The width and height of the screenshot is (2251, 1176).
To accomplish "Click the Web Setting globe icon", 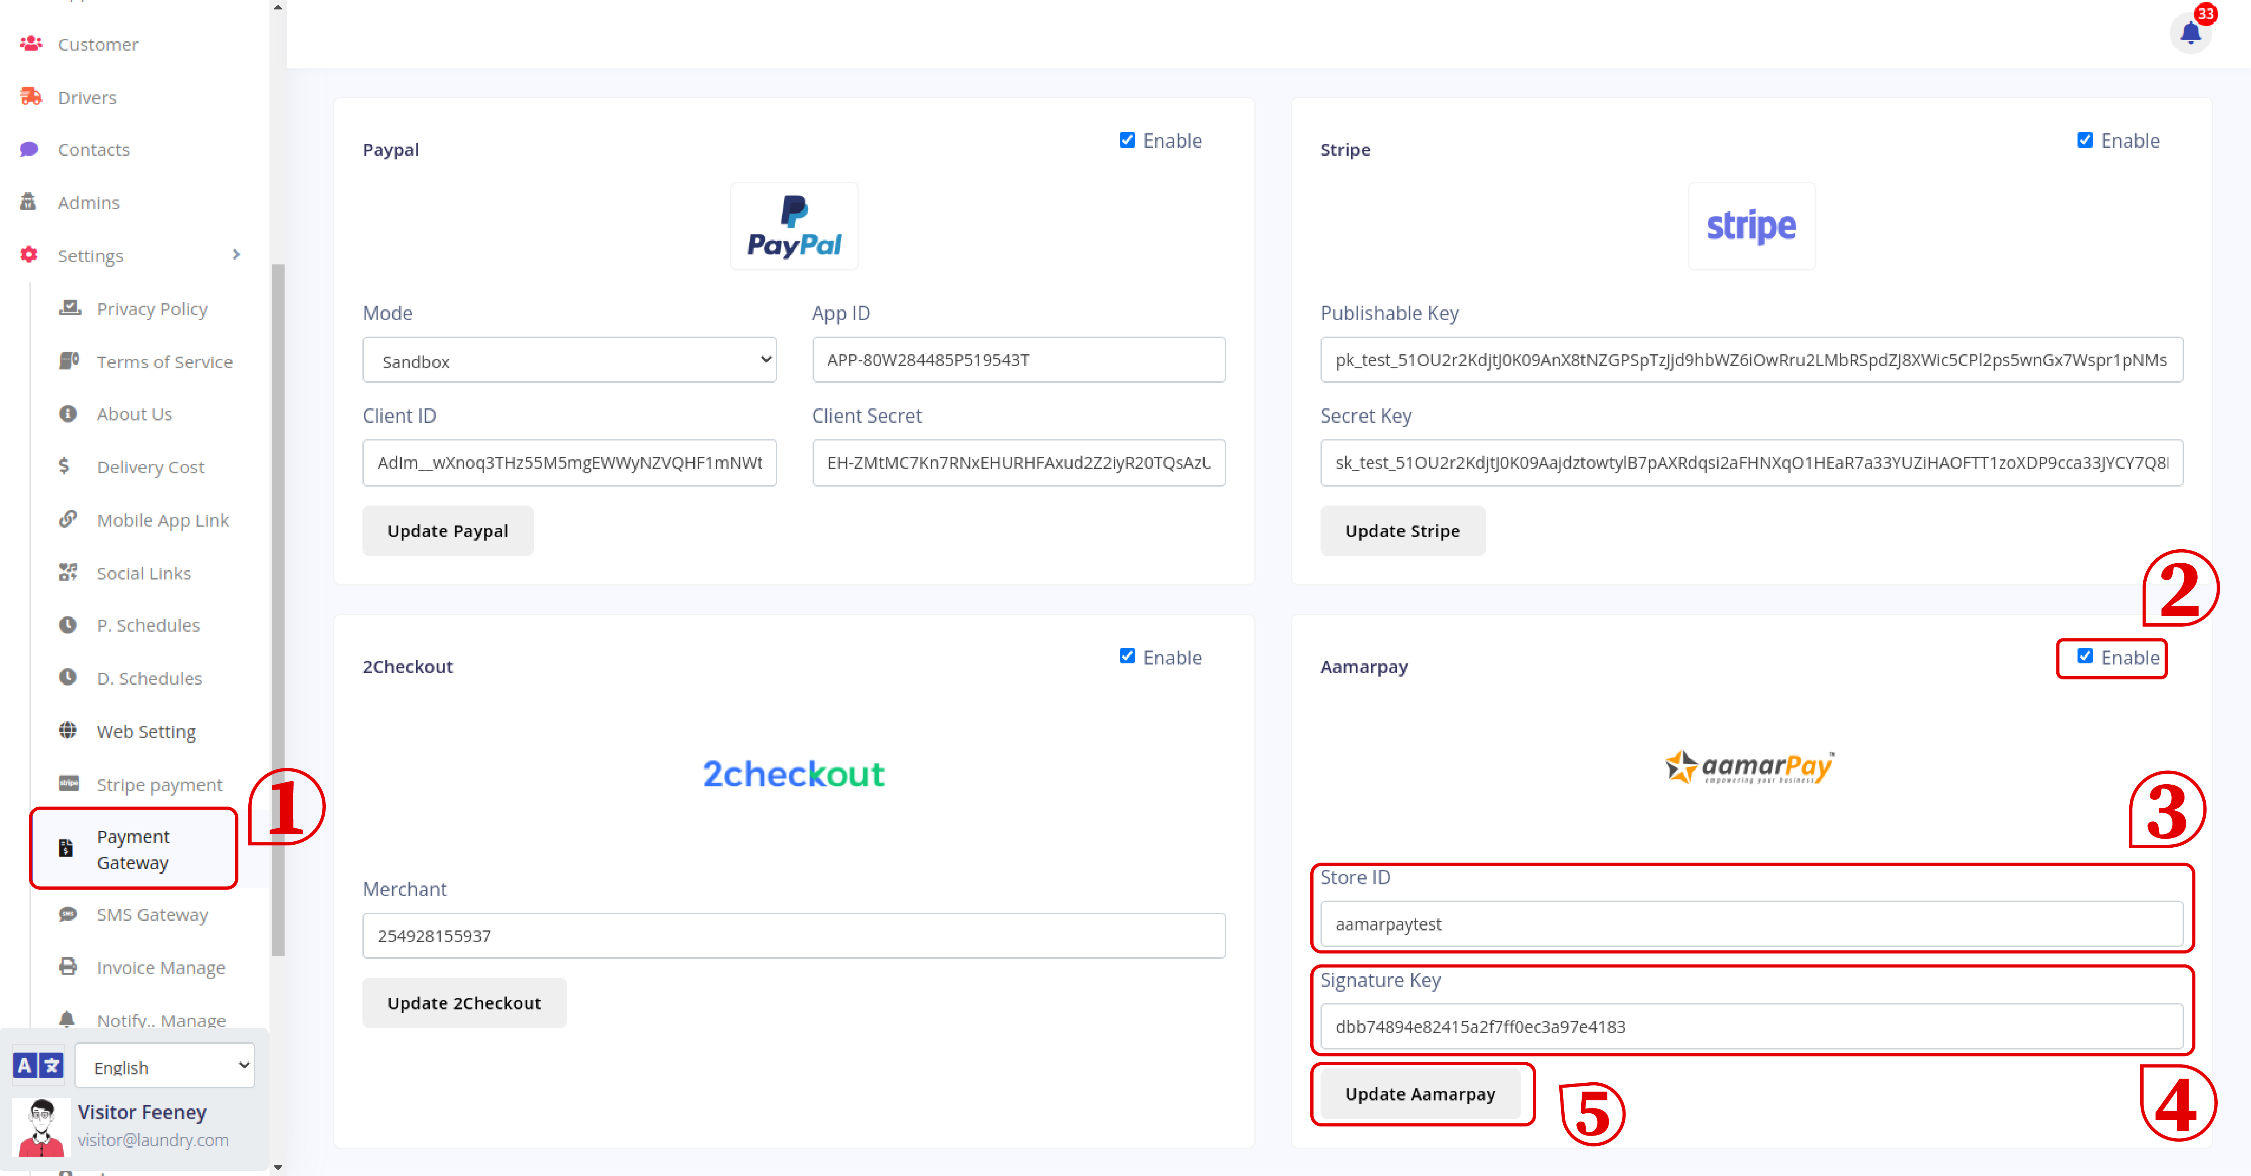I will coord(68,730).
